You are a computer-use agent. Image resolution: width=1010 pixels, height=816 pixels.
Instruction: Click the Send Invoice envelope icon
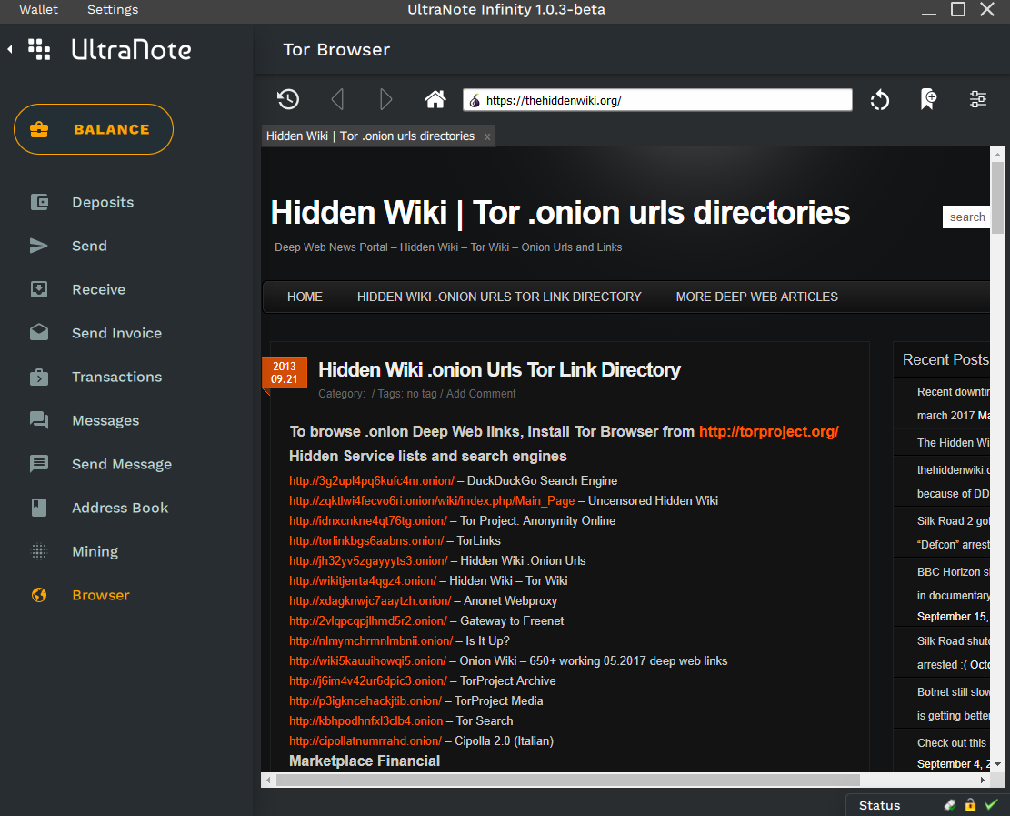tap(39, 333)
